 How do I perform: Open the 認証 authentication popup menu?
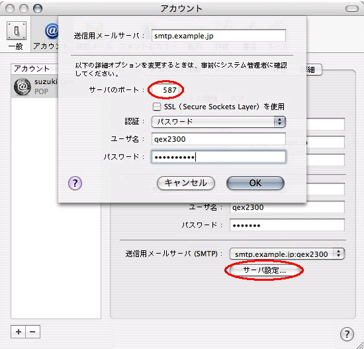pos(218,122)
